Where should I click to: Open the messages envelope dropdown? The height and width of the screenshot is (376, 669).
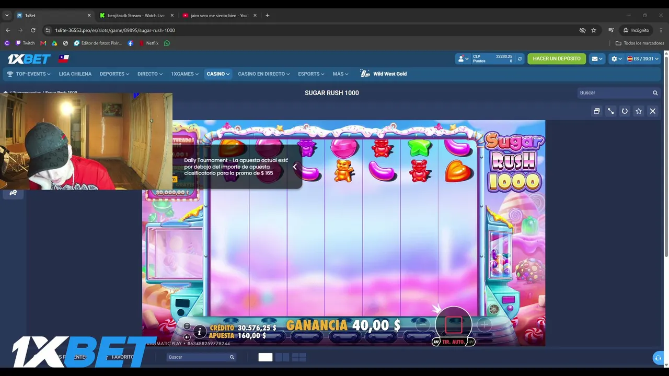[597, 59]
